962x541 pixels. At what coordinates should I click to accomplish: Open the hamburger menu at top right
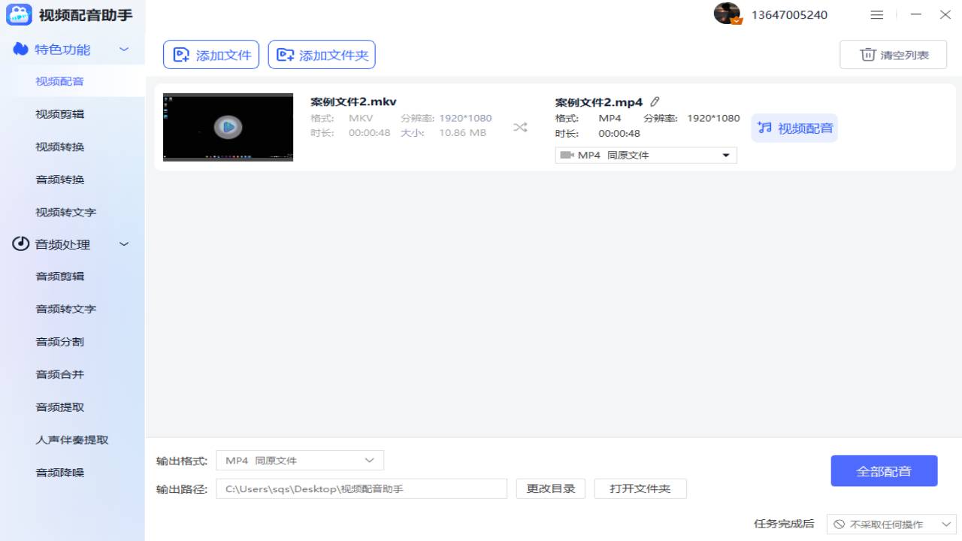876,14
